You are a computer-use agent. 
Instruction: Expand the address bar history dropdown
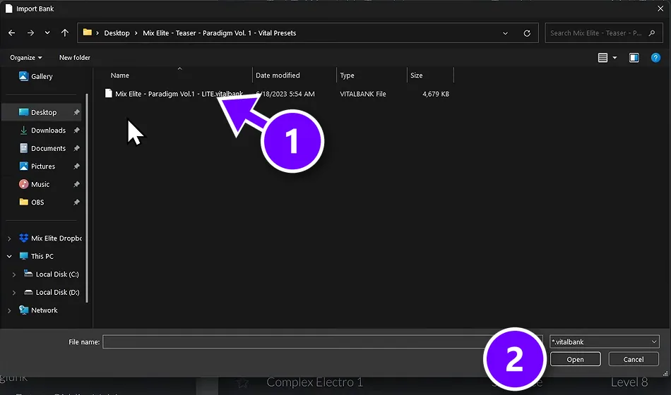coord(505,33)
